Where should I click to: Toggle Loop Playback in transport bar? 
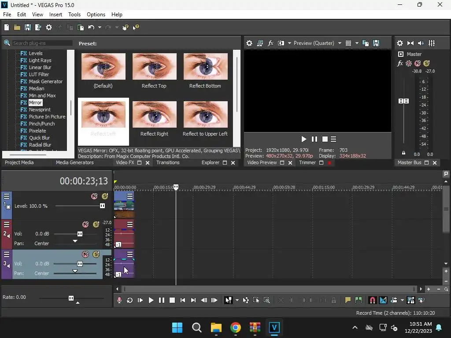click(x=130, y=300)
